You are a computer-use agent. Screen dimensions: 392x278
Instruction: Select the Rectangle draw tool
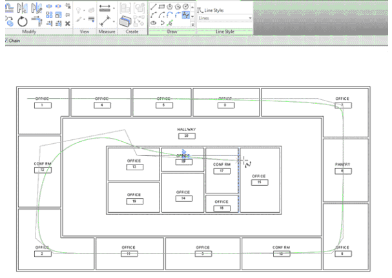pos(161,6)
